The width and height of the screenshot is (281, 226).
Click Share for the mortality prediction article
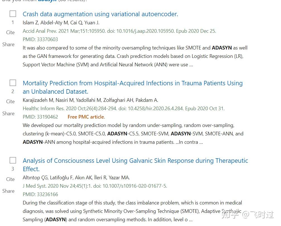point(8,114)
